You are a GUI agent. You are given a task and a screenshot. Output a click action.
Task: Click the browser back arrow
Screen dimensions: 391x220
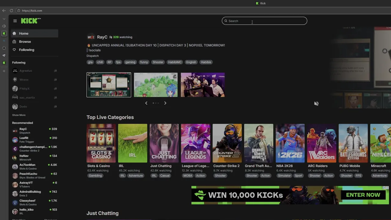(4, 11)
